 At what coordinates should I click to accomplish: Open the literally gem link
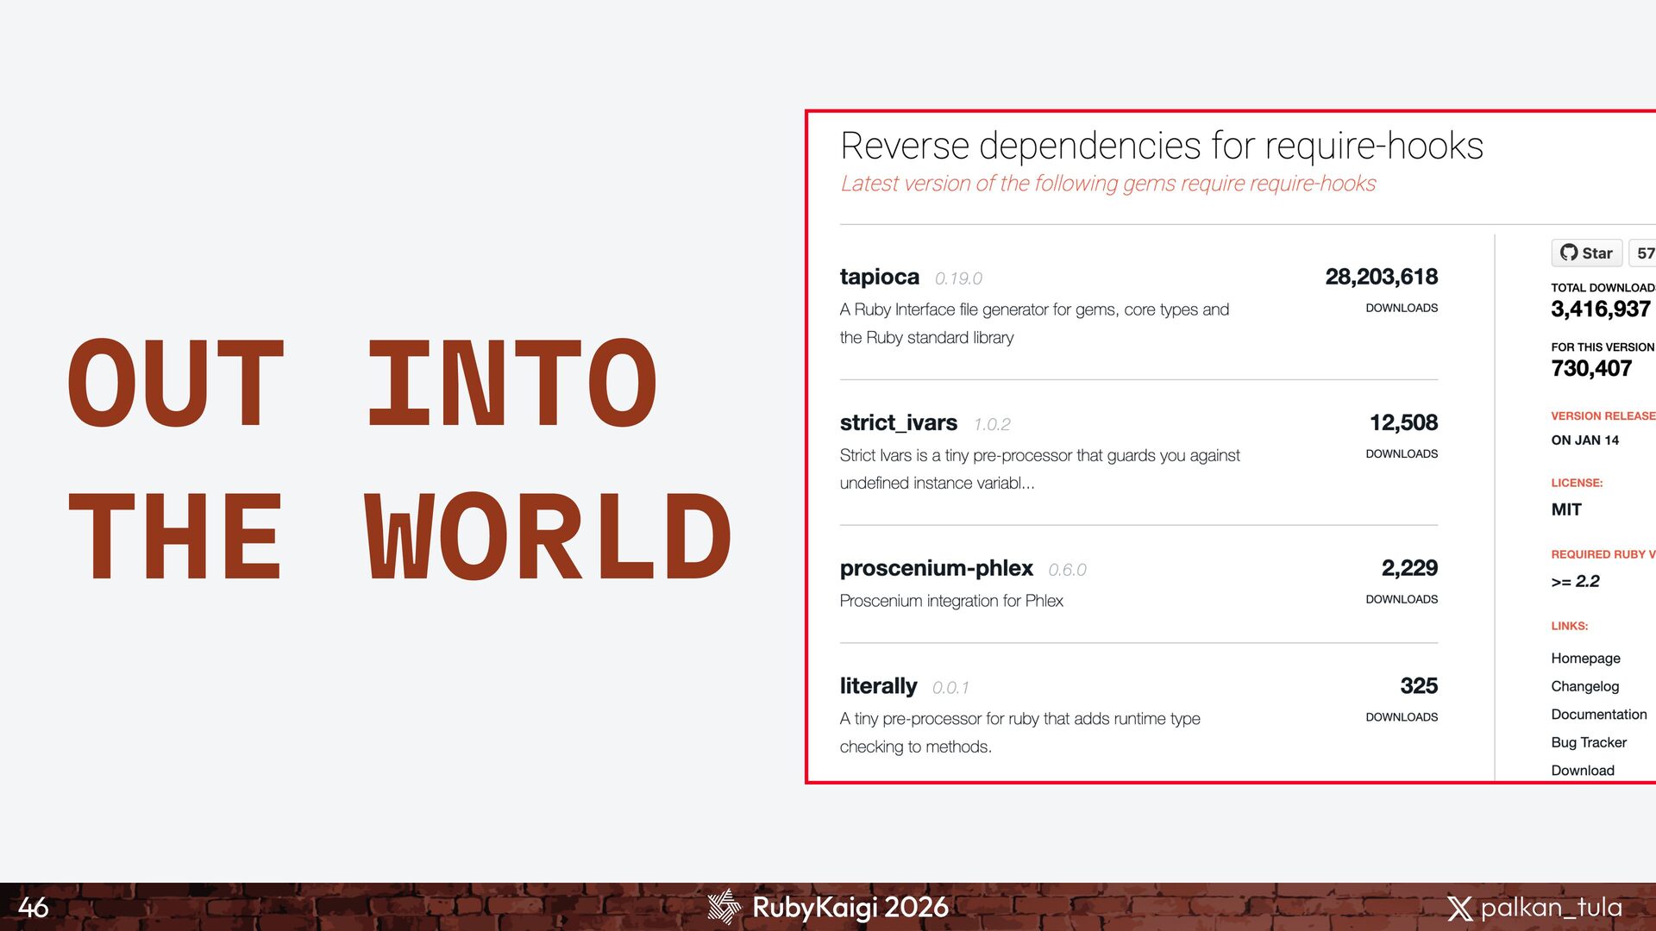tap(878, 686)
